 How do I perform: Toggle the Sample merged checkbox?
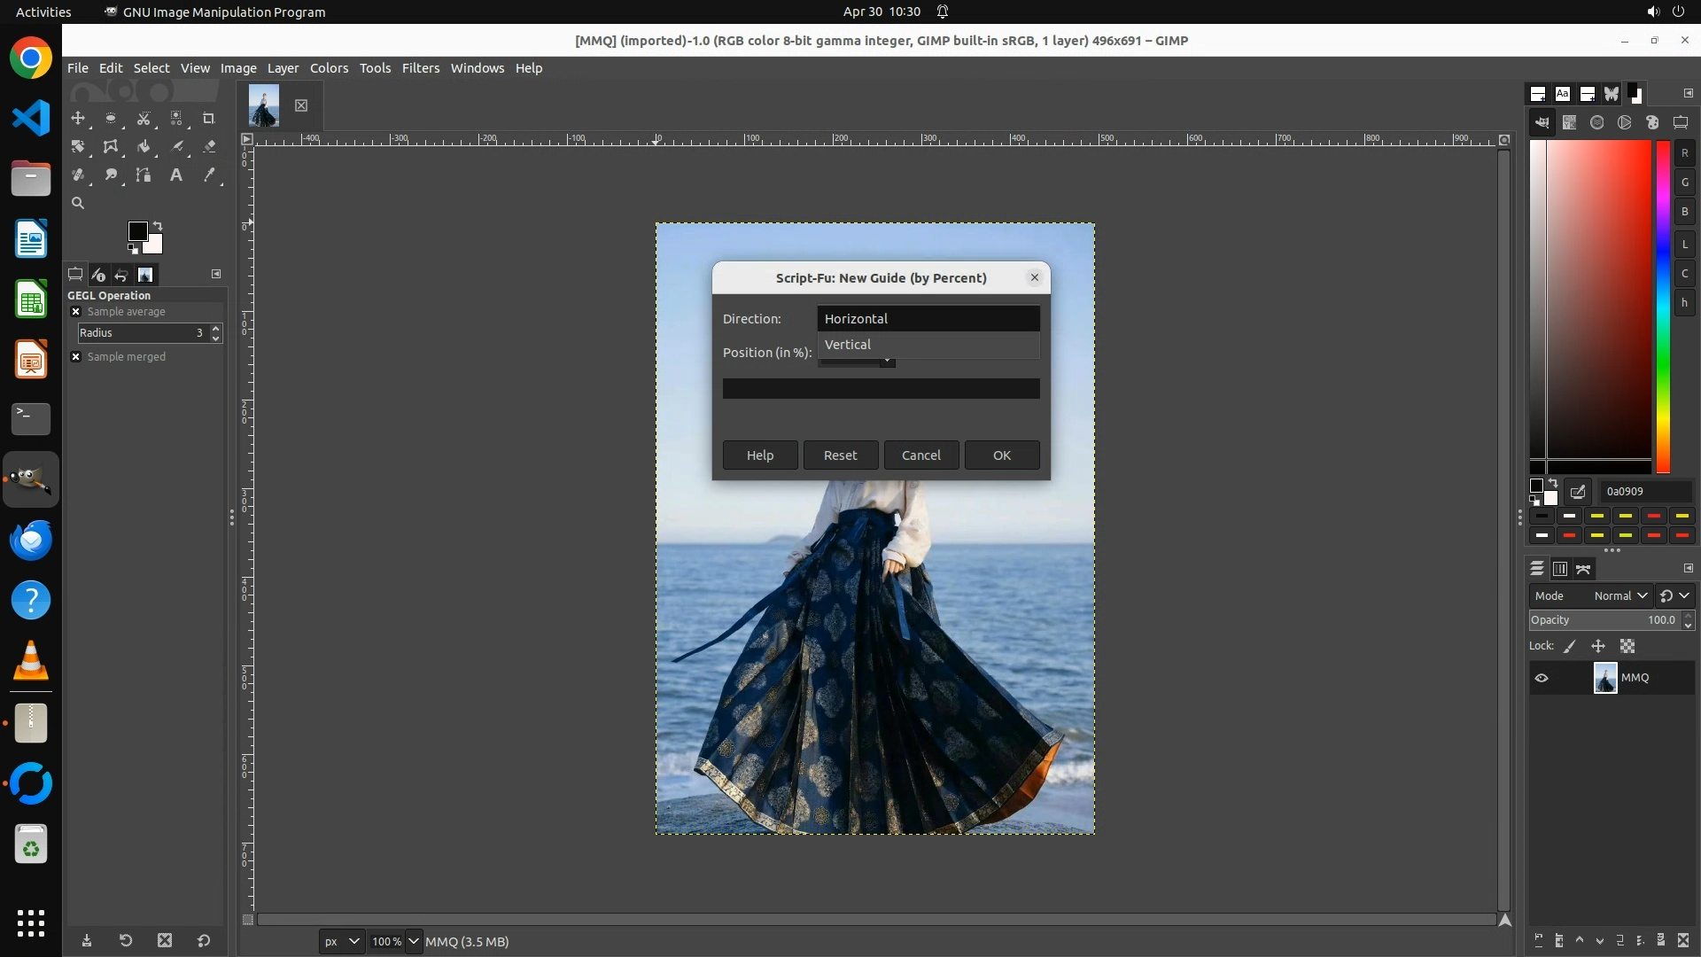(x=76, y=357)
